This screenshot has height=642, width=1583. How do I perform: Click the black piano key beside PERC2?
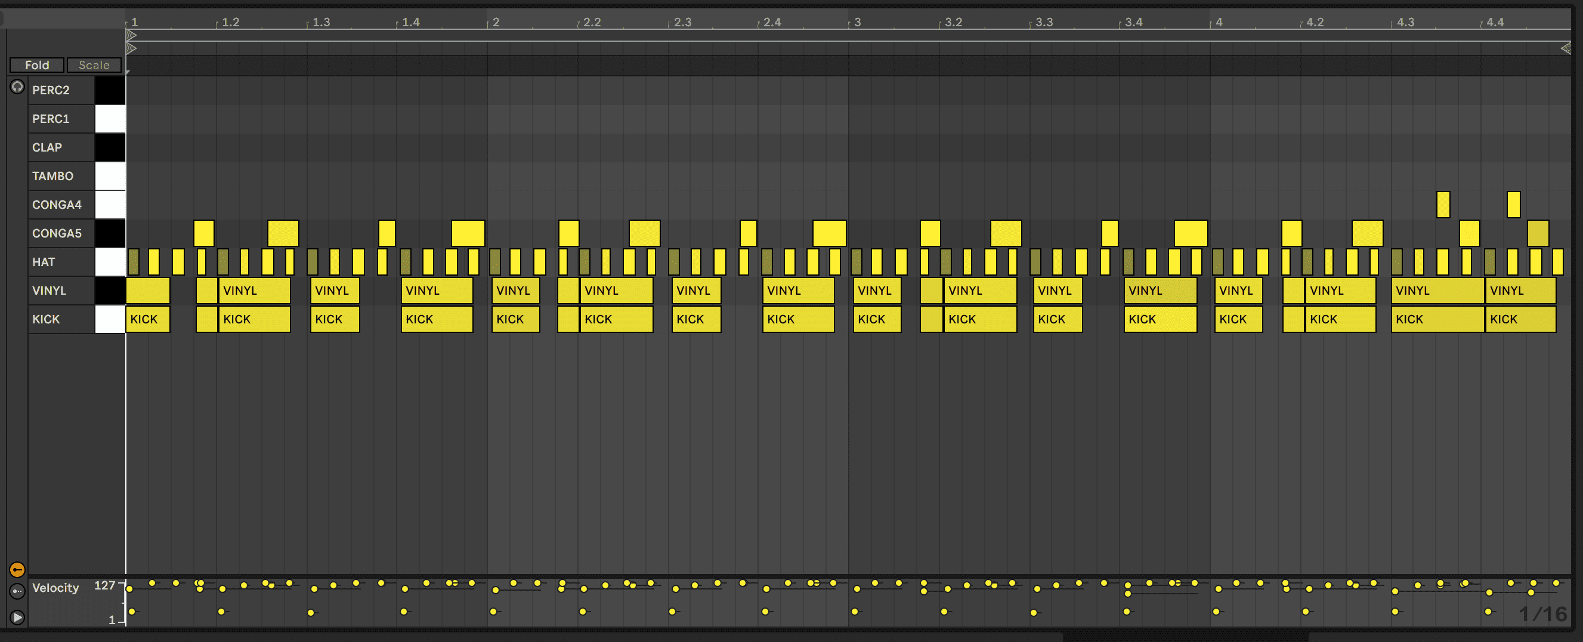click(110, 91)
